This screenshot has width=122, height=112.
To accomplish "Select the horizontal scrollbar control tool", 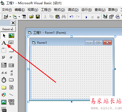I will [4, 73].
